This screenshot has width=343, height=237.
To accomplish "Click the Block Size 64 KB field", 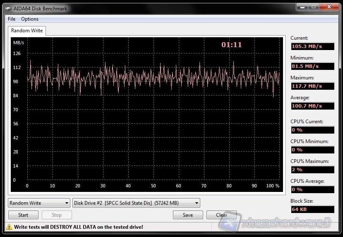I will (312, 209).
